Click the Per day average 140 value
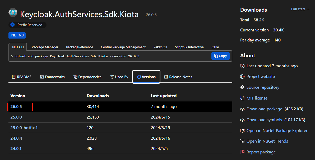Viewport: 315px width, 160px height. click(277, 40)
